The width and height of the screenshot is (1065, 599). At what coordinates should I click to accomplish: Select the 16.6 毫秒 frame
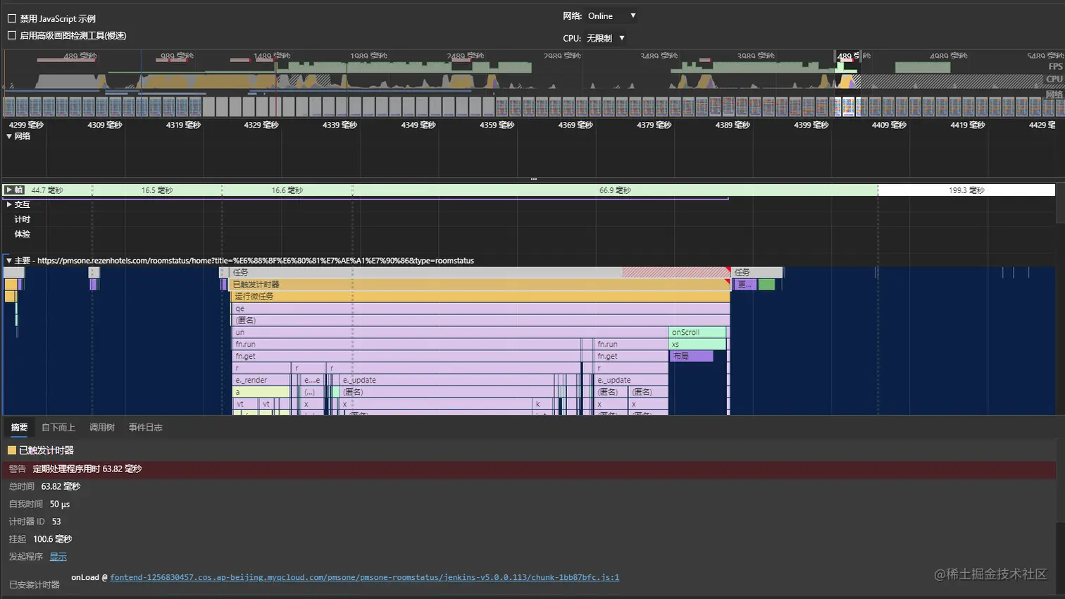coord(287,190)
